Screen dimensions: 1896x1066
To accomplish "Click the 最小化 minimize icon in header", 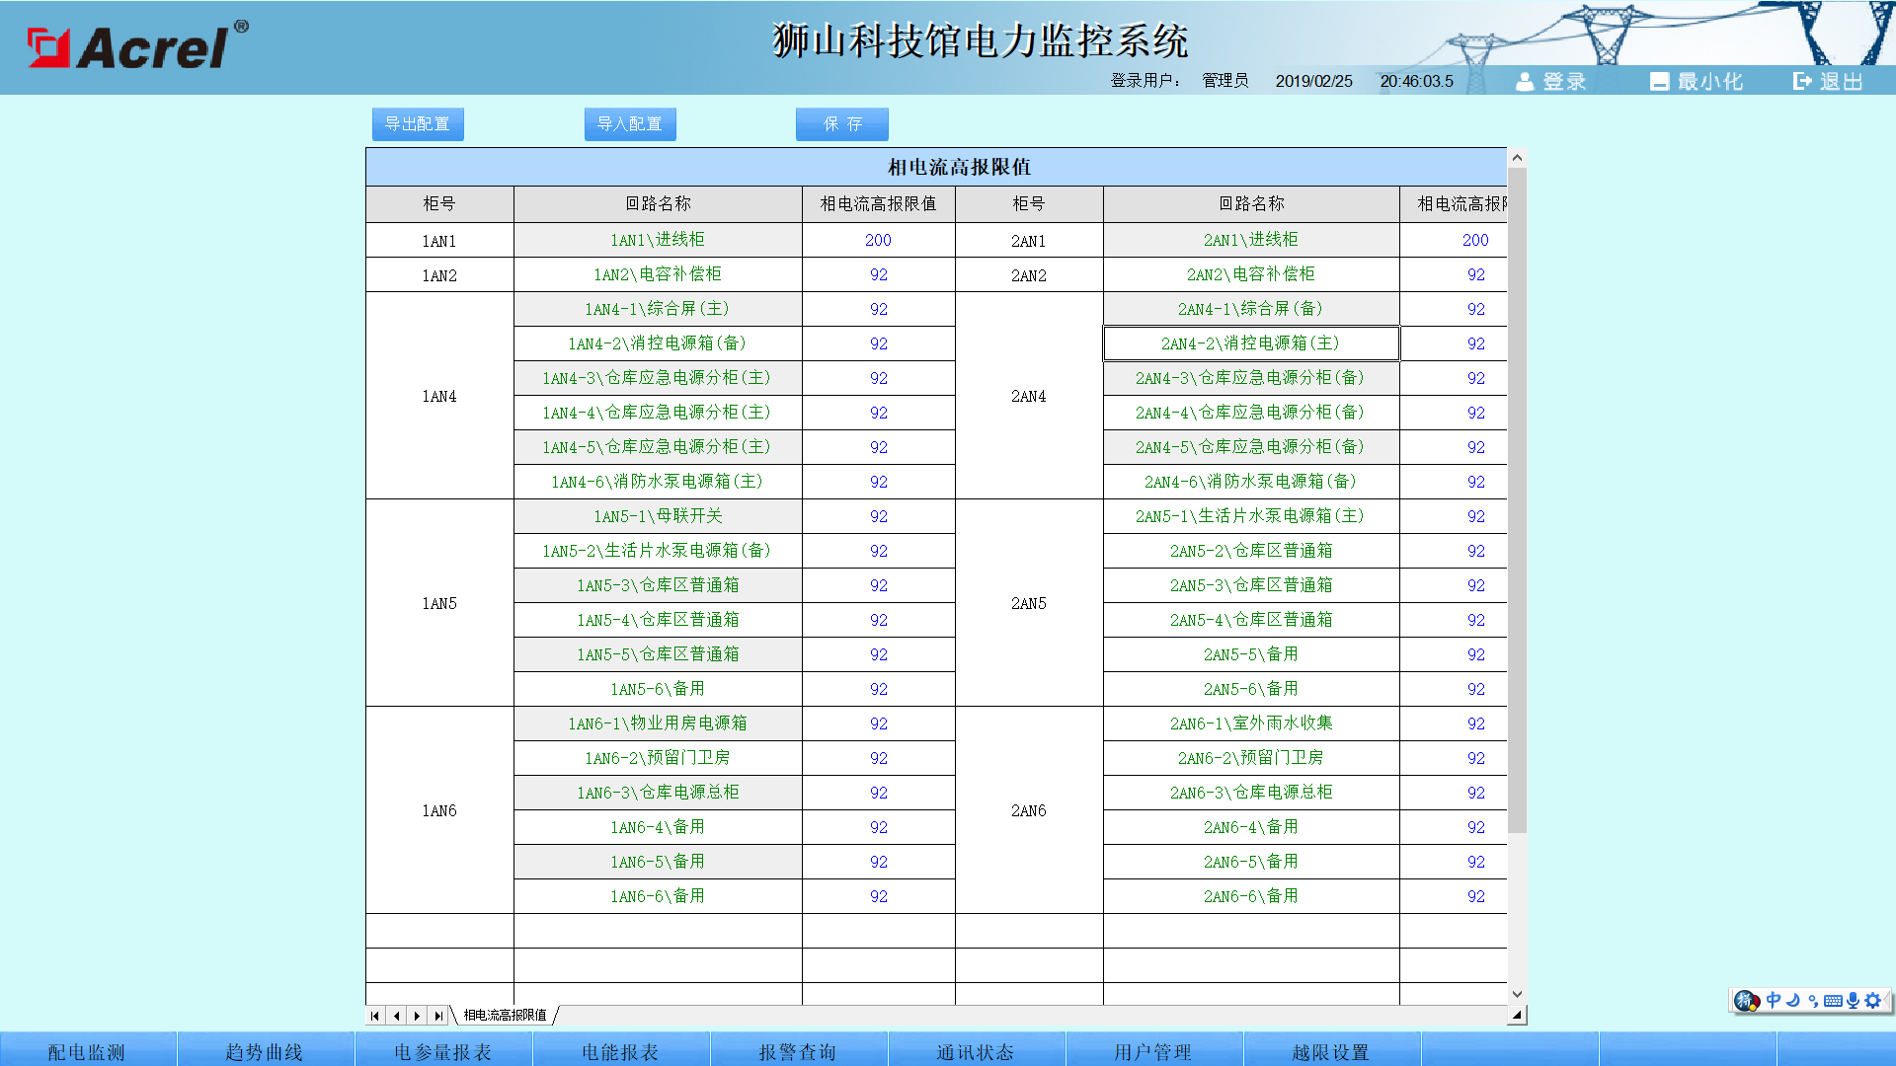I will pos(1659,82).
